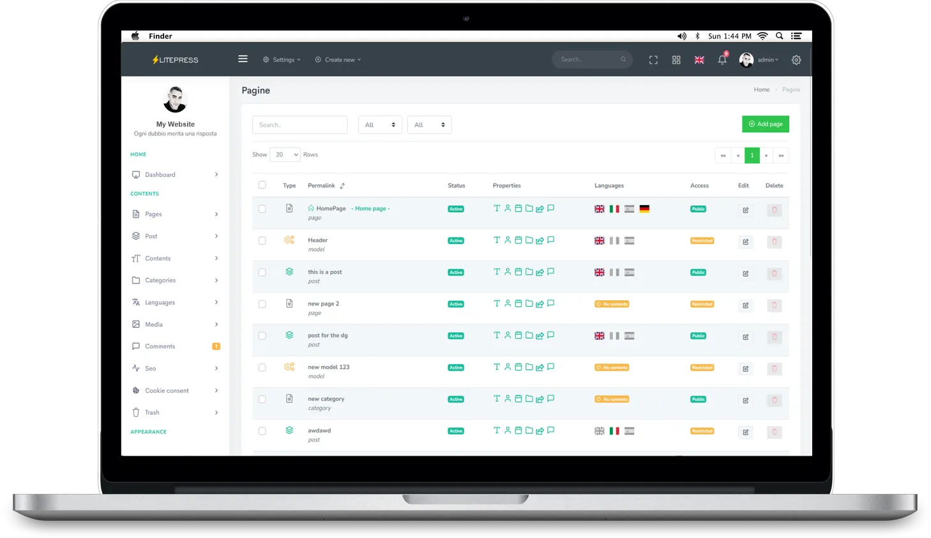
Task: Open the Show 20 rows dropdown
Action: pyautogui.click(x=285, y=155)
